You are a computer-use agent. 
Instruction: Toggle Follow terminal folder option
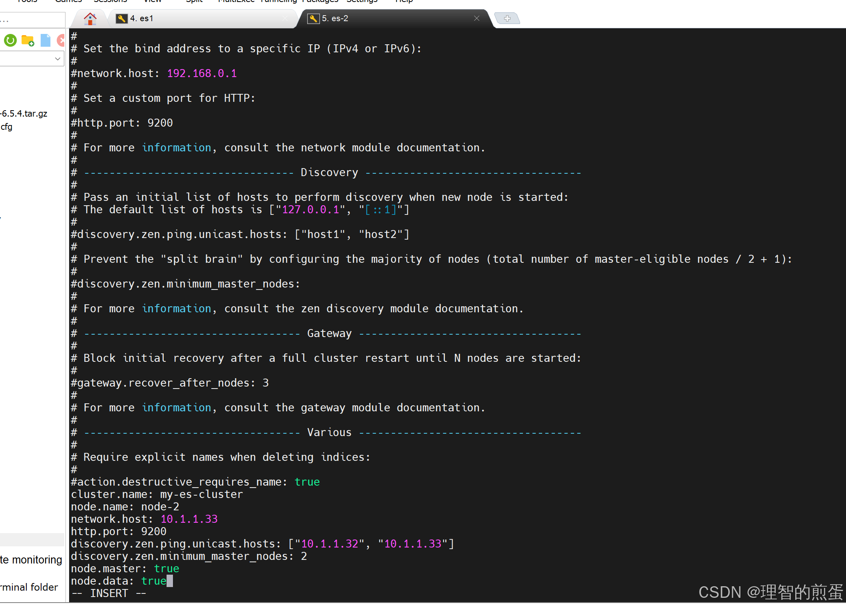29,587
